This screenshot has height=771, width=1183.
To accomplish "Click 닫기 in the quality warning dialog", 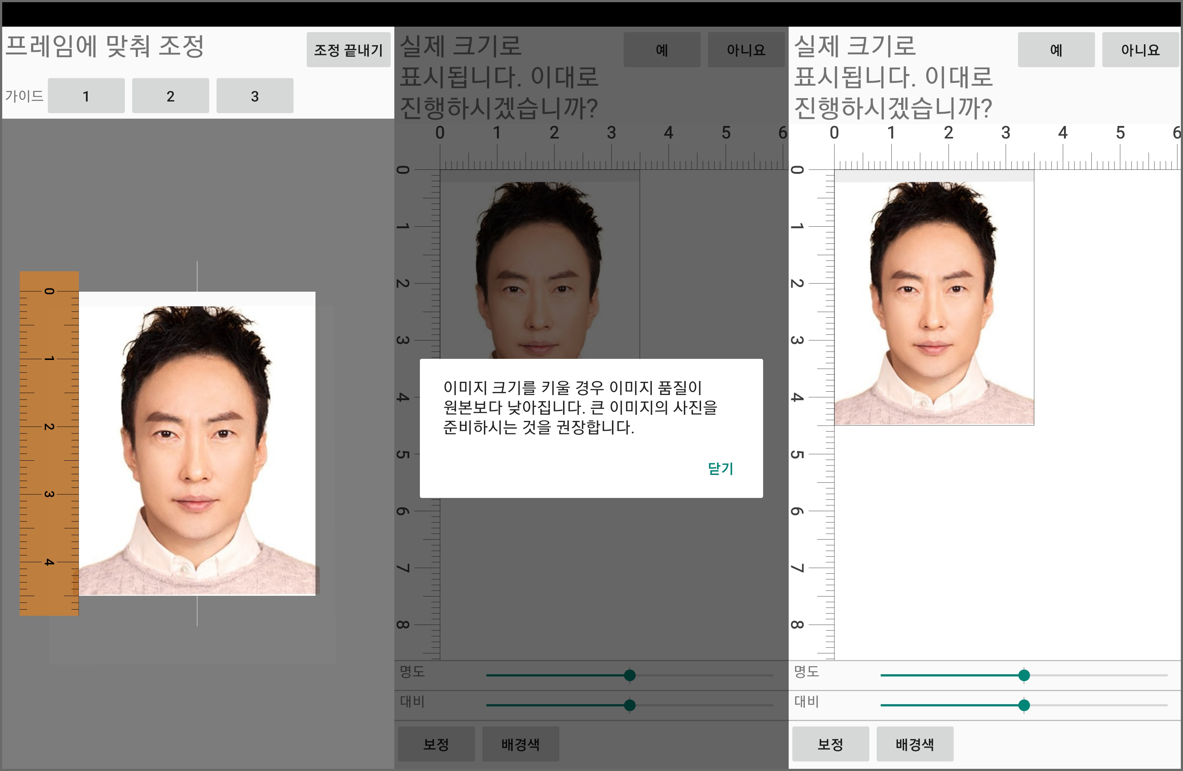I will 720,468.
